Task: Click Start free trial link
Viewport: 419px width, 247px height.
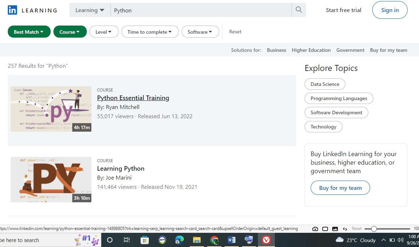Action: tap(343, 10)
